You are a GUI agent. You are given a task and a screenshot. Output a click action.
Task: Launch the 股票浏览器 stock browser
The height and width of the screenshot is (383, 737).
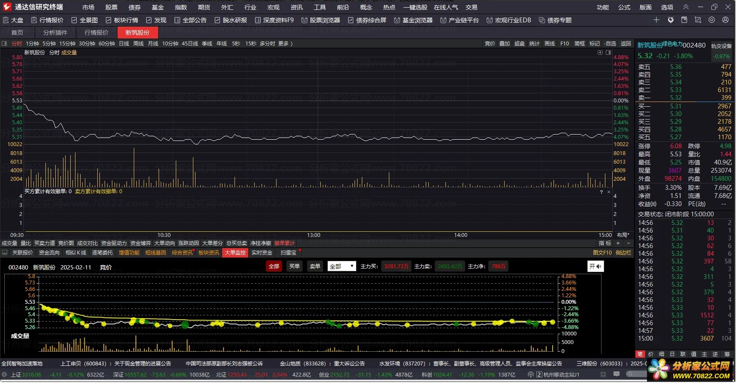321,20
